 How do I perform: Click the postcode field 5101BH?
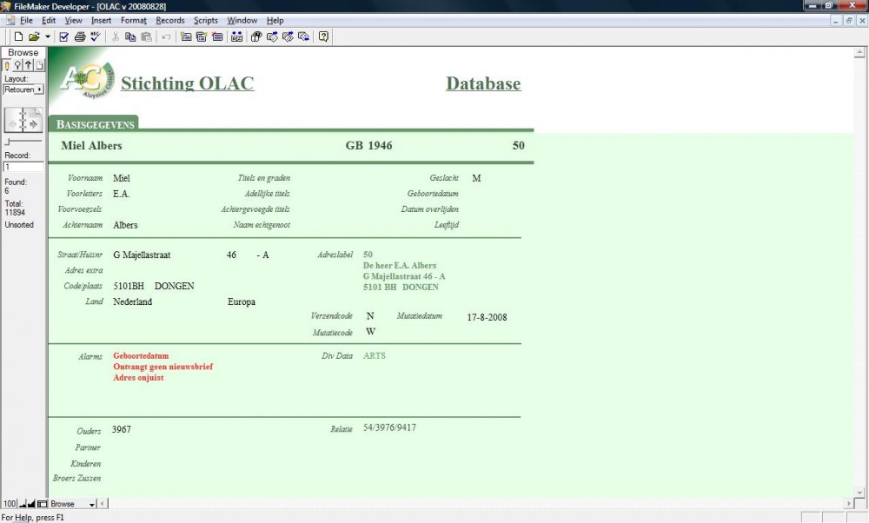(129, 286)
